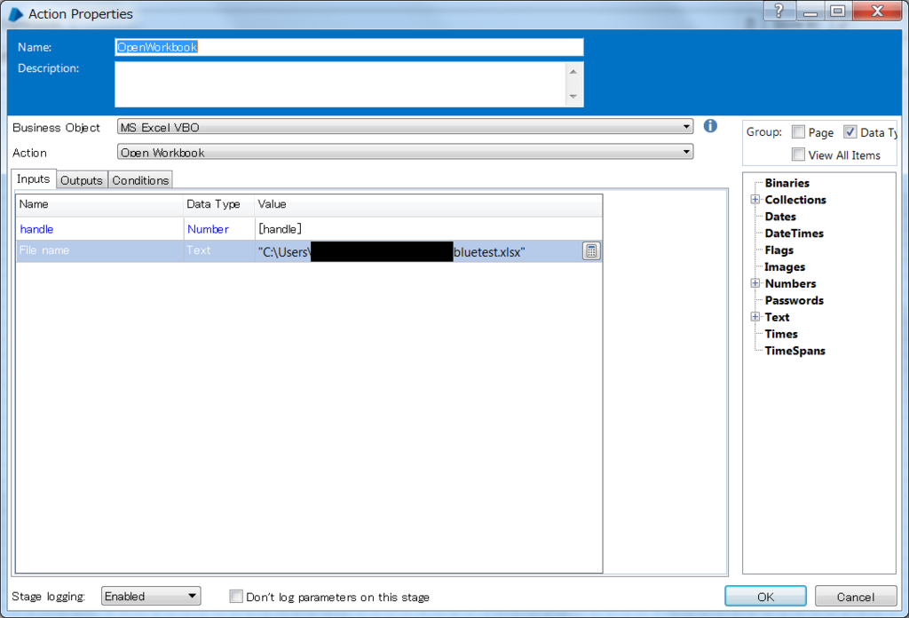Expand the Numbers tree node
Screen dimensions: 909x618
755,283
